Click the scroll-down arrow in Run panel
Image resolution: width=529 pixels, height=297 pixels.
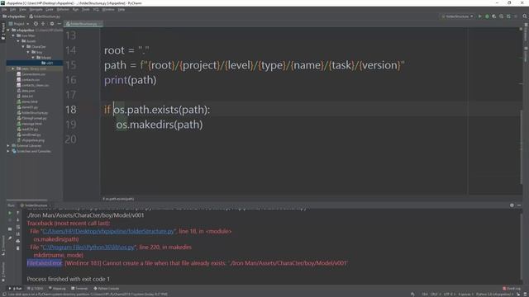coord(18,220)
